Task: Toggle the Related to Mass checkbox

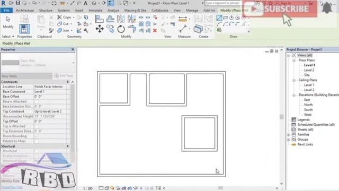Action: click(x=37, y=141)
